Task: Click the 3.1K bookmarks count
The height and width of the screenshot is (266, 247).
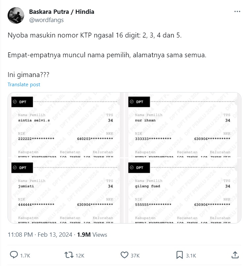Action: (191, 256)
